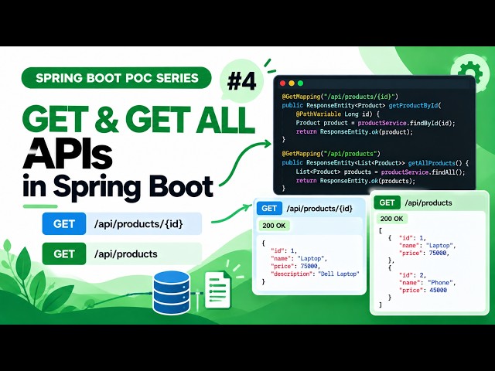The image size is (495, 371).
Task: Click the 200 OK status in the products list card
Action: tap(392, 219)
